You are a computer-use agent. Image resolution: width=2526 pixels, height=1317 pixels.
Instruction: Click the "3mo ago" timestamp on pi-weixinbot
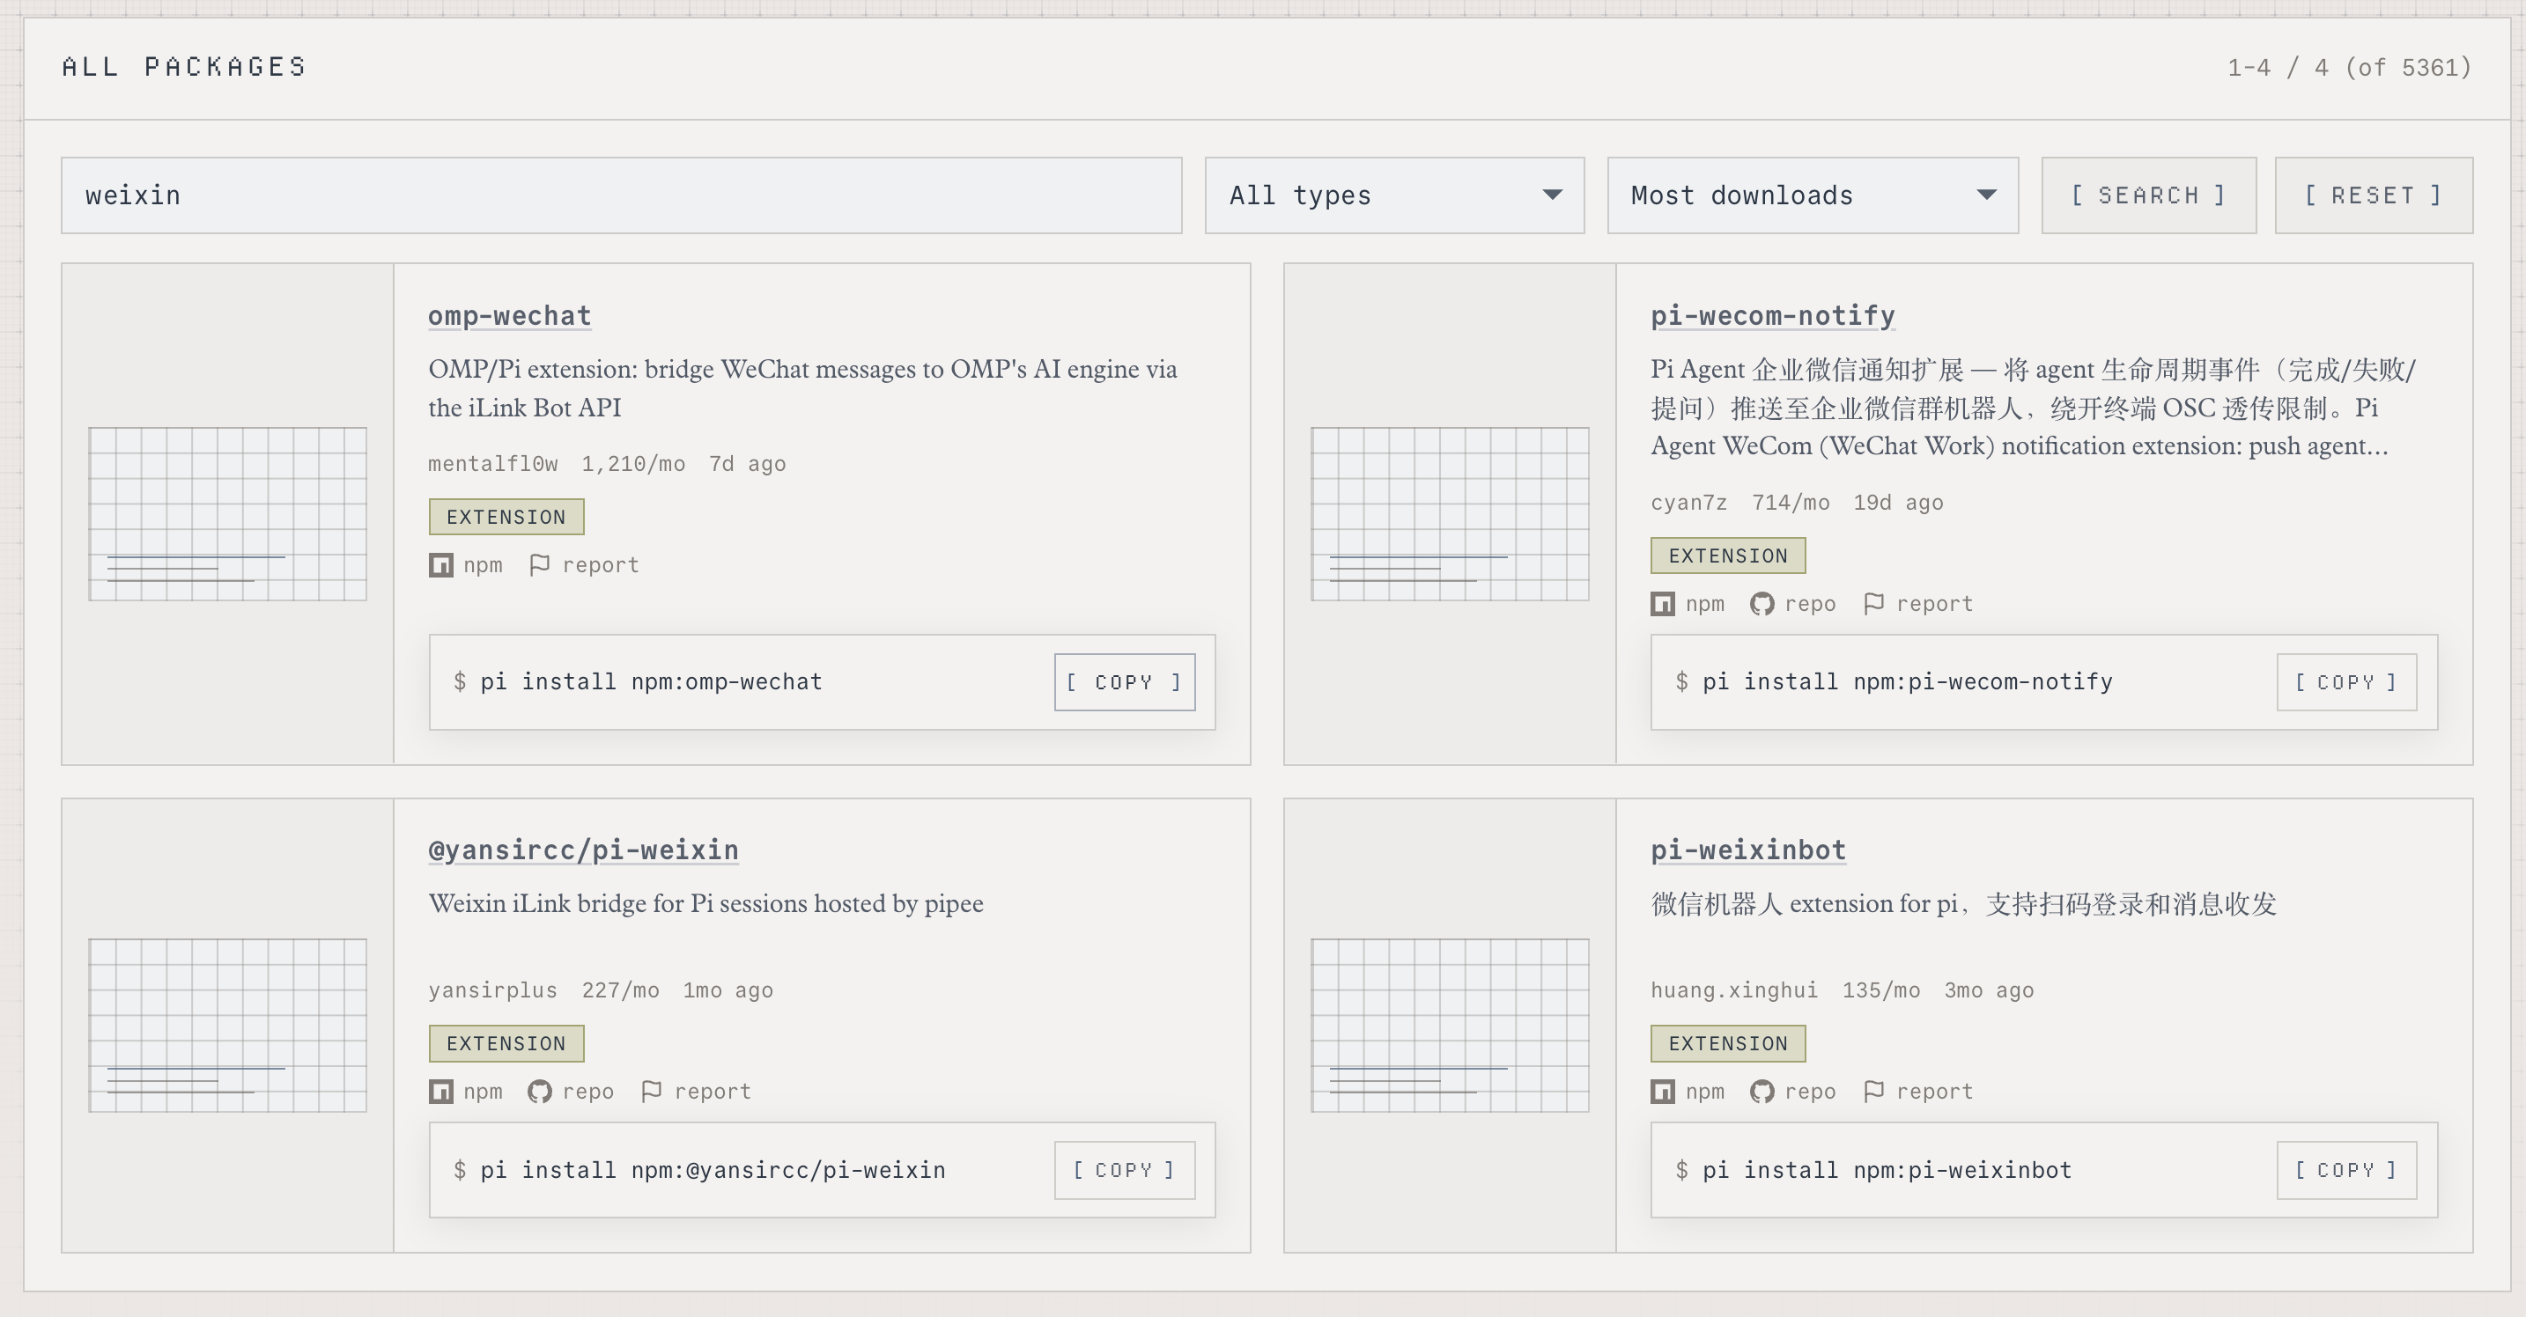(x=1989, y=990)
